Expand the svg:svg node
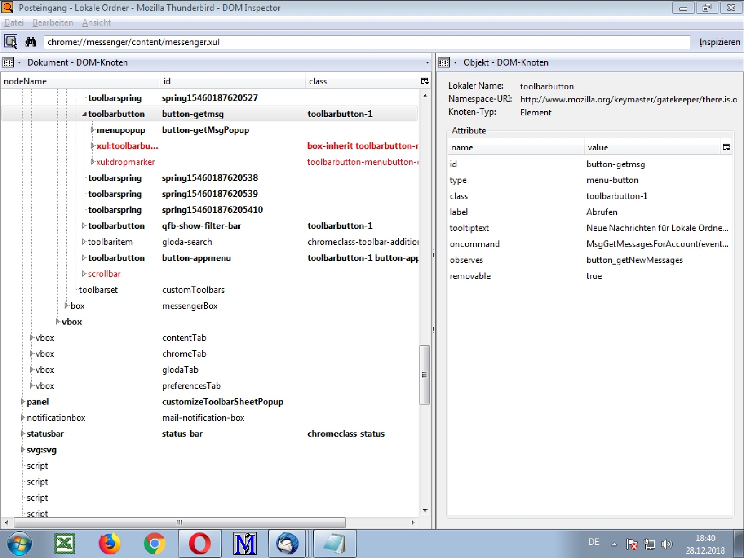This screenshot has width=744, height=558. pyautogui.click(x=23, y=450)
